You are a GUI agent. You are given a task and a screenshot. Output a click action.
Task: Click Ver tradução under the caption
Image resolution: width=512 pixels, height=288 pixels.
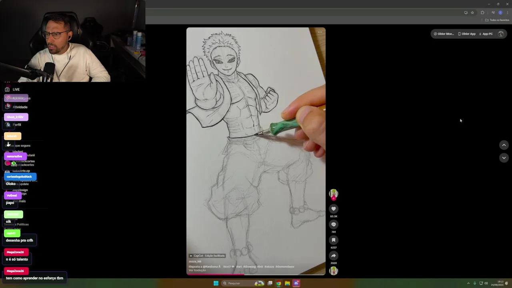pyautogui.click(x=197, y=270)
